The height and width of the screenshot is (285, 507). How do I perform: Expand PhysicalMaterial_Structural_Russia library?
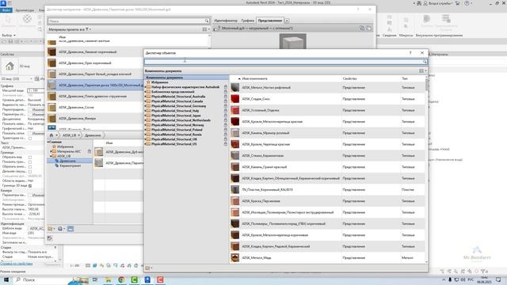[x=145, y=135]
